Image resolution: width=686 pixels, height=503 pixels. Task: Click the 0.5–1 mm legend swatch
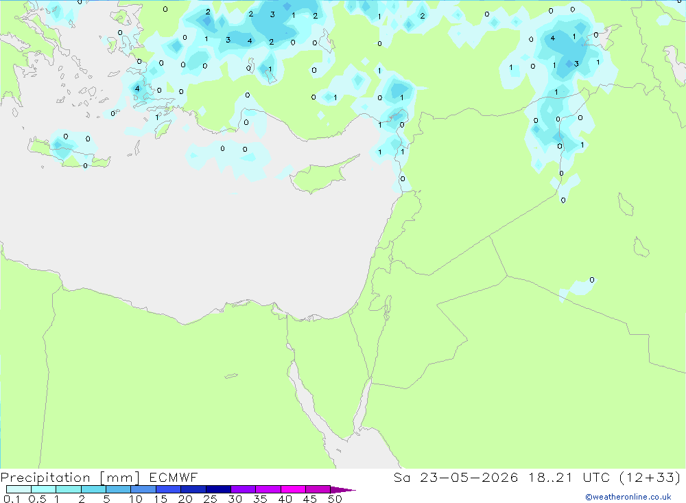[x=43, y=489]
